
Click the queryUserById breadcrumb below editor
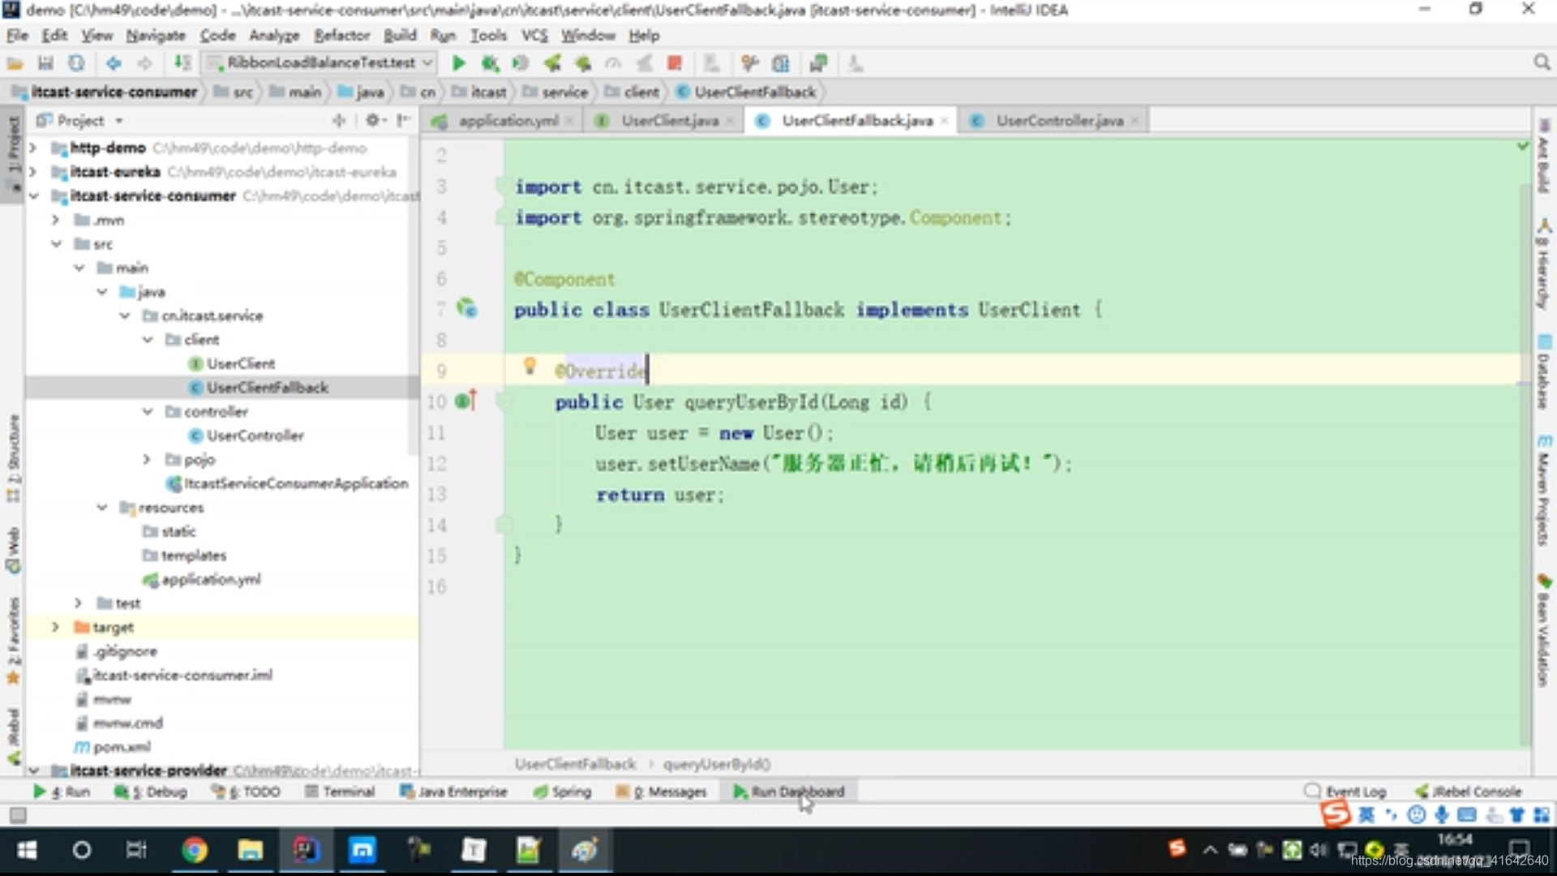[717, 764]
